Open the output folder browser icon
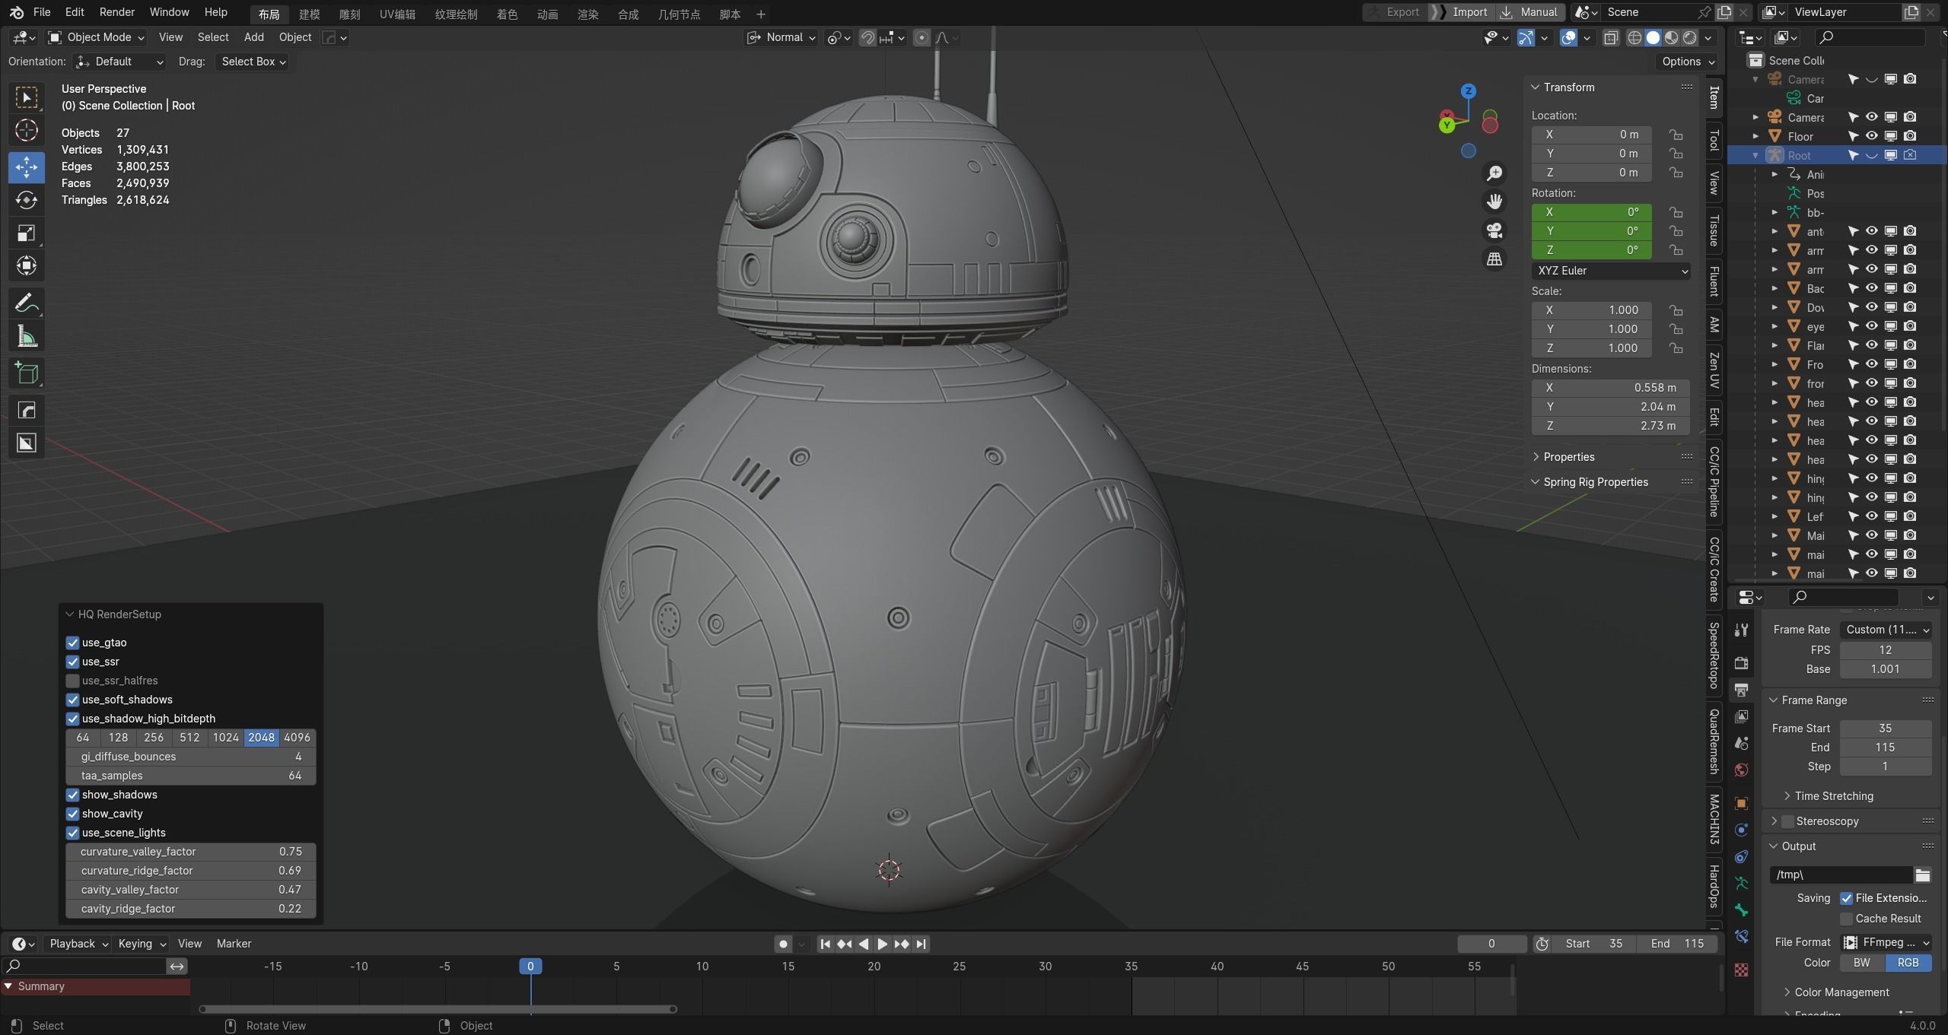 pos(1923,875)
